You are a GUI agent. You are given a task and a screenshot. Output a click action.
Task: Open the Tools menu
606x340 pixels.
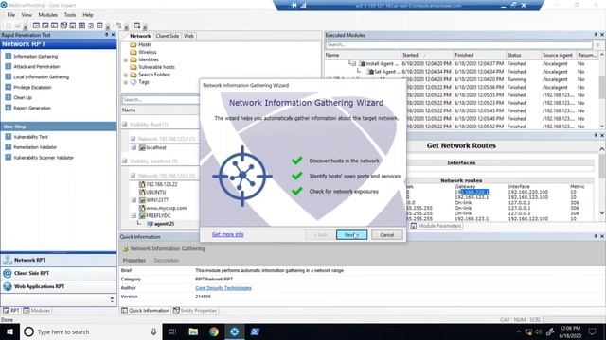[70, 15]
